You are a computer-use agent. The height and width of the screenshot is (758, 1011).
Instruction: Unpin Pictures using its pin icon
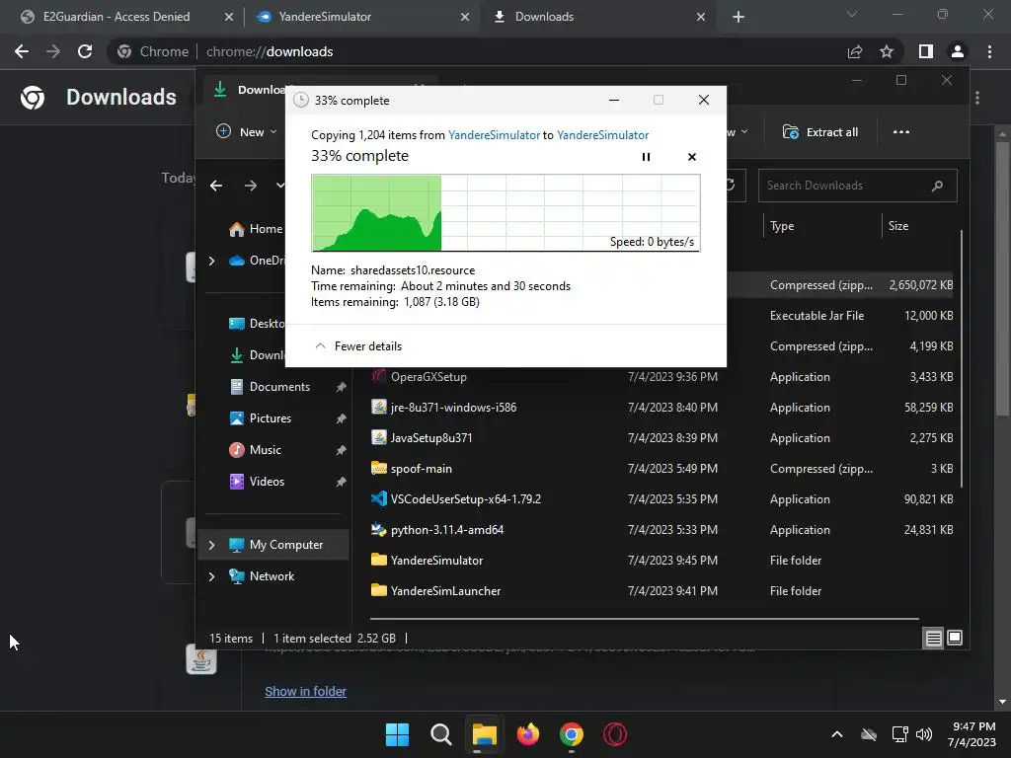341,418
